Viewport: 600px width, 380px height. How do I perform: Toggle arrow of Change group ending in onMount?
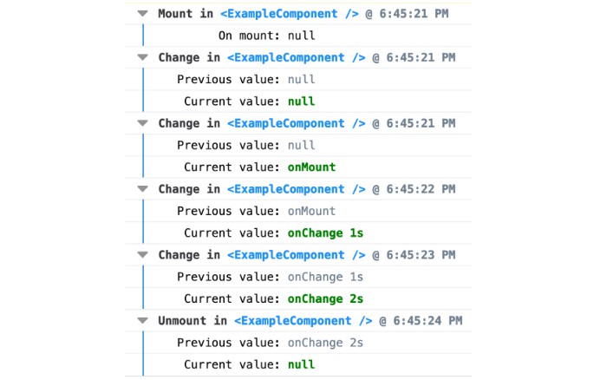click(143, 123)
